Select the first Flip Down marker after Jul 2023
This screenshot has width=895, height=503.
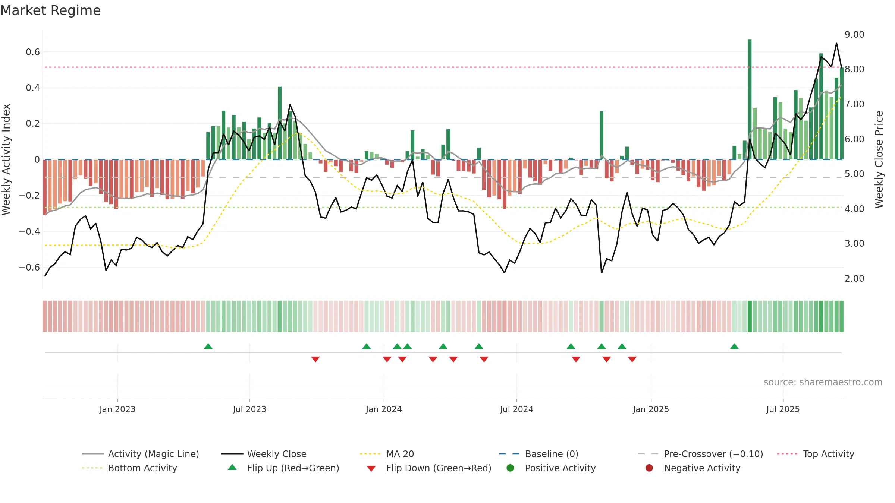pos(315,359)
